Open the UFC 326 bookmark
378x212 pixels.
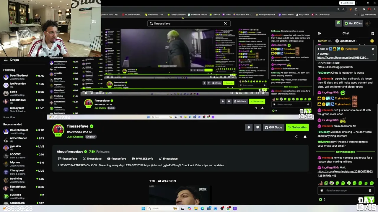point(321,14)
